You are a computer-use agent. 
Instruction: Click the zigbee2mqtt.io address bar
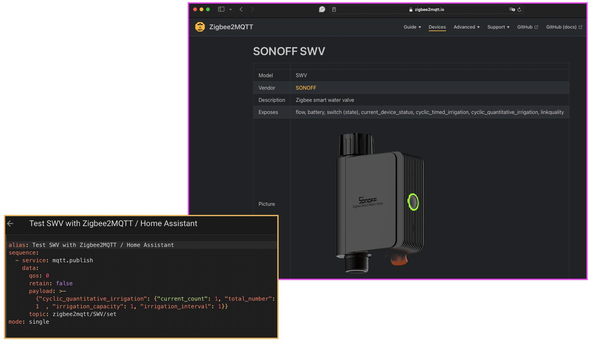point(426,9)
